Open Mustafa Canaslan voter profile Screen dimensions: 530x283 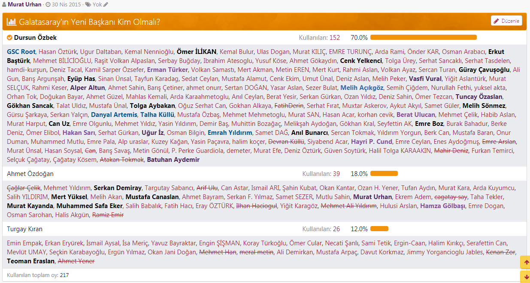click(152, 197)
